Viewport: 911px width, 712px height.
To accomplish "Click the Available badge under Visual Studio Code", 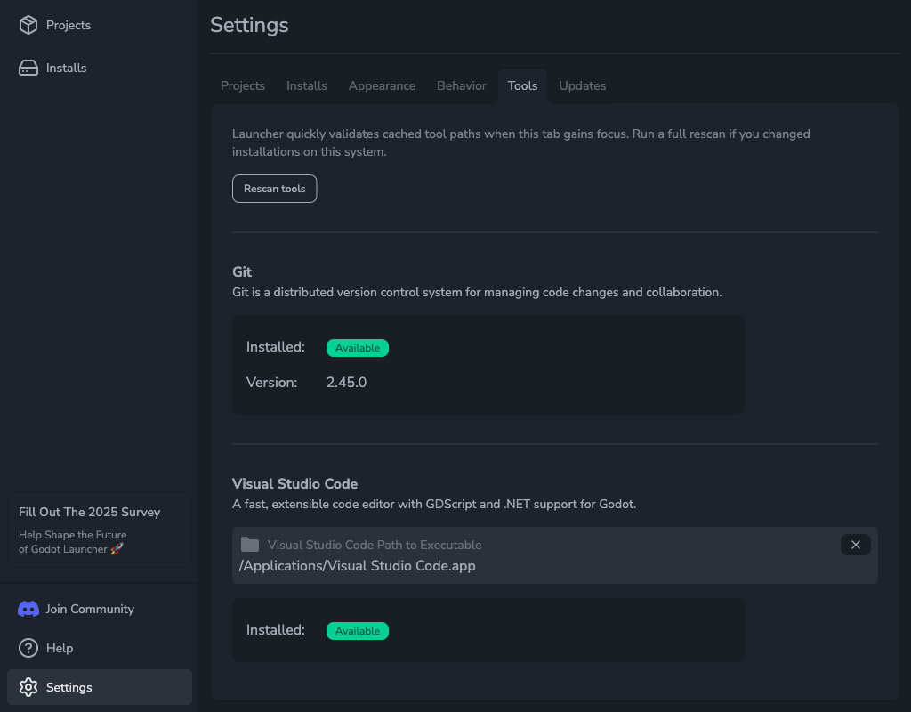I will pyautogui.click(x=357, y=630).
